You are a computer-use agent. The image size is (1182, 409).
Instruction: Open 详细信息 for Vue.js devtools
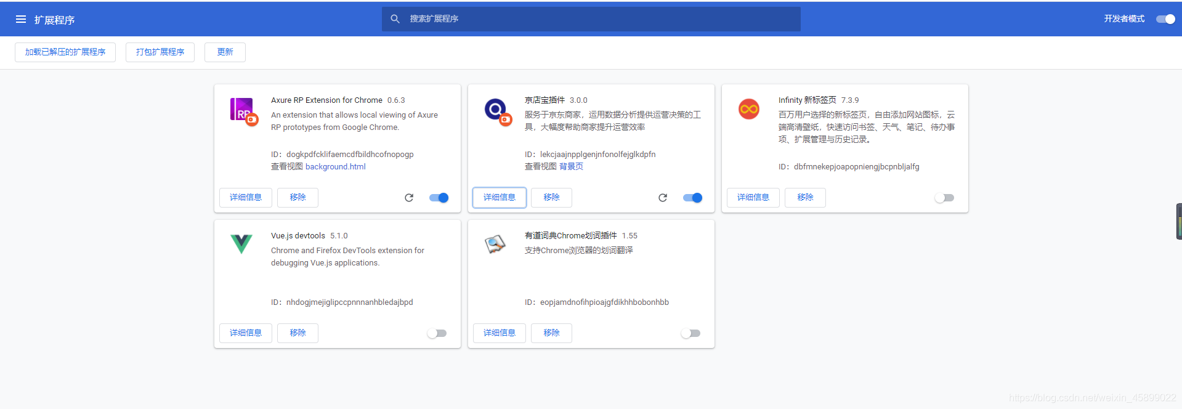click(x=246, y=333)
